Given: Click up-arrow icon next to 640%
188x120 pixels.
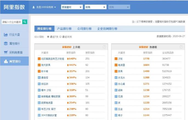Looking at the screenshot, I should click(68, 59).
